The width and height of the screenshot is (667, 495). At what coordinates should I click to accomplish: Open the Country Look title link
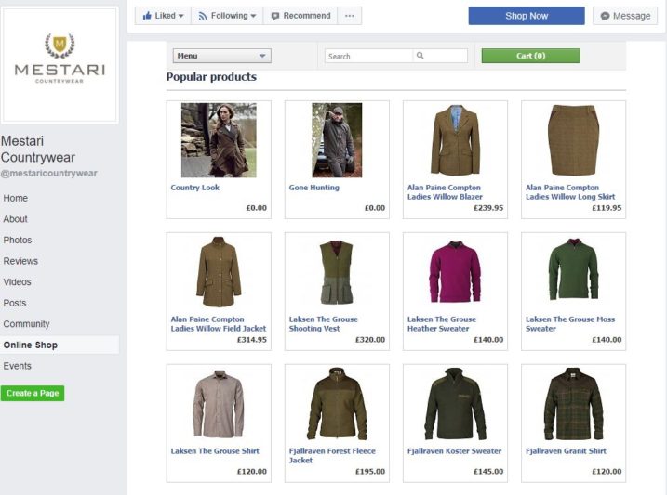click(x=194, y=188)
